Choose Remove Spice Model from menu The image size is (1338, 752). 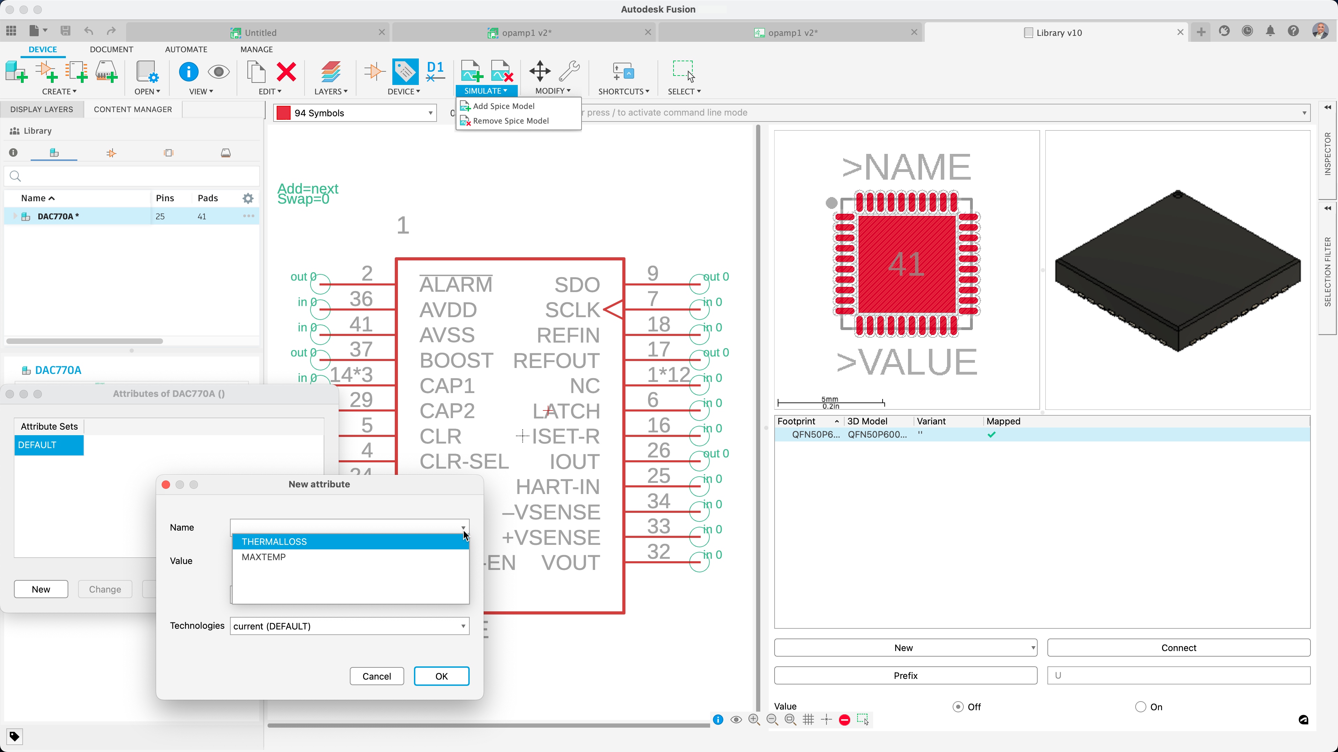[x=511, y=120]
